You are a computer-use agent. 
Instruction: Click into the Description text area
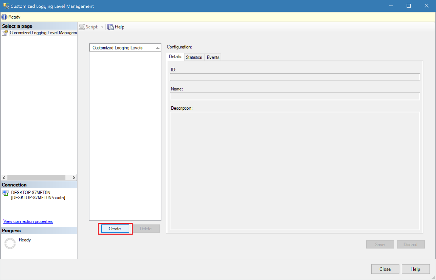tap(295, 171)
